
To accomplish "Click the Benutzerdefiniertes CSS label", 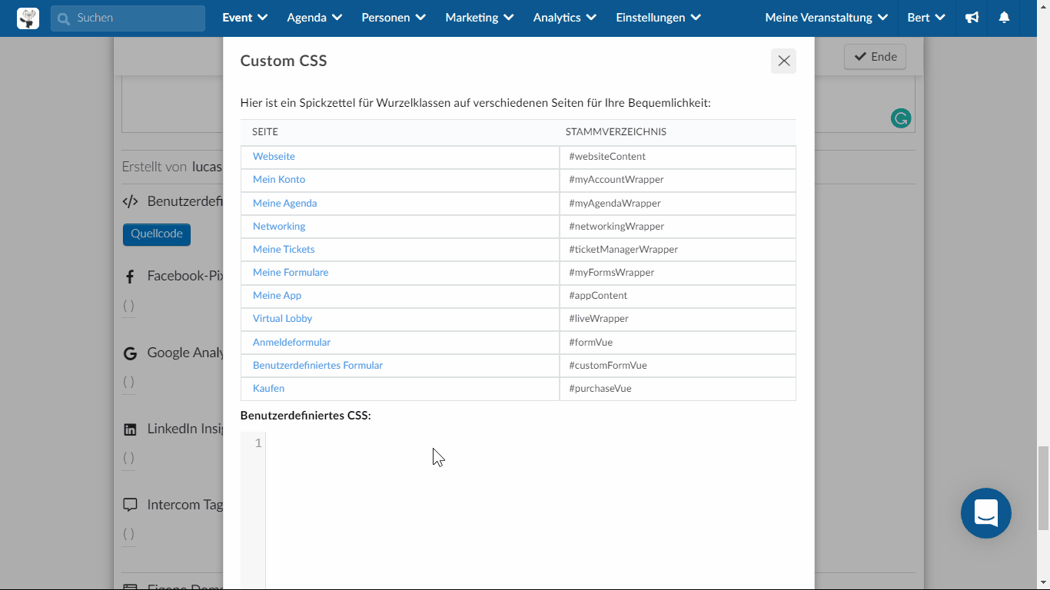I will point(305,416).
